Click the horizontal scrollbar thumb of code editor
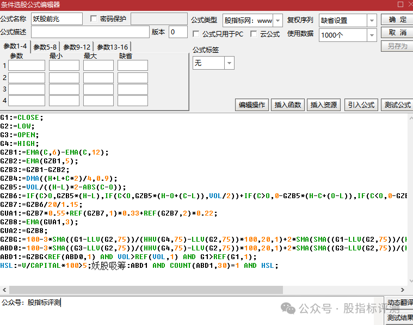This screenshot has width=413, height=325. pyautogui.click(x=146, y=290)
